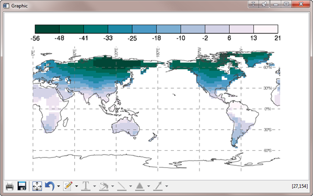Select the Text annotation tool
313x196 pixels.
coord(86,186)
